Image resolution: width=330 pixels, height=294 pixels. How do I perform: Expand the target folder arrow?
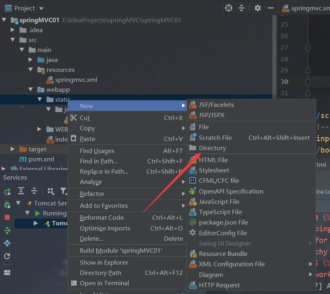coord(13,149)
